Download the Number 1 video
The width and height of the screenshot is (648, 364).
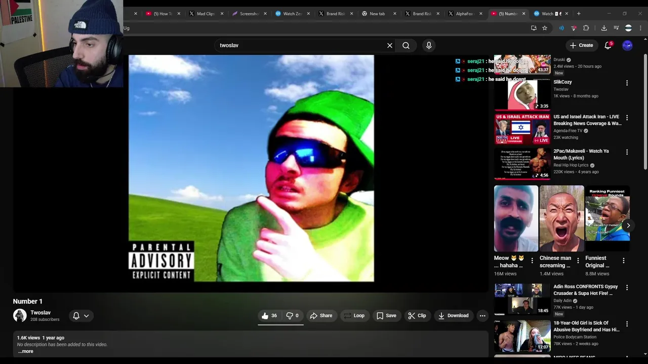click(453, 315)
